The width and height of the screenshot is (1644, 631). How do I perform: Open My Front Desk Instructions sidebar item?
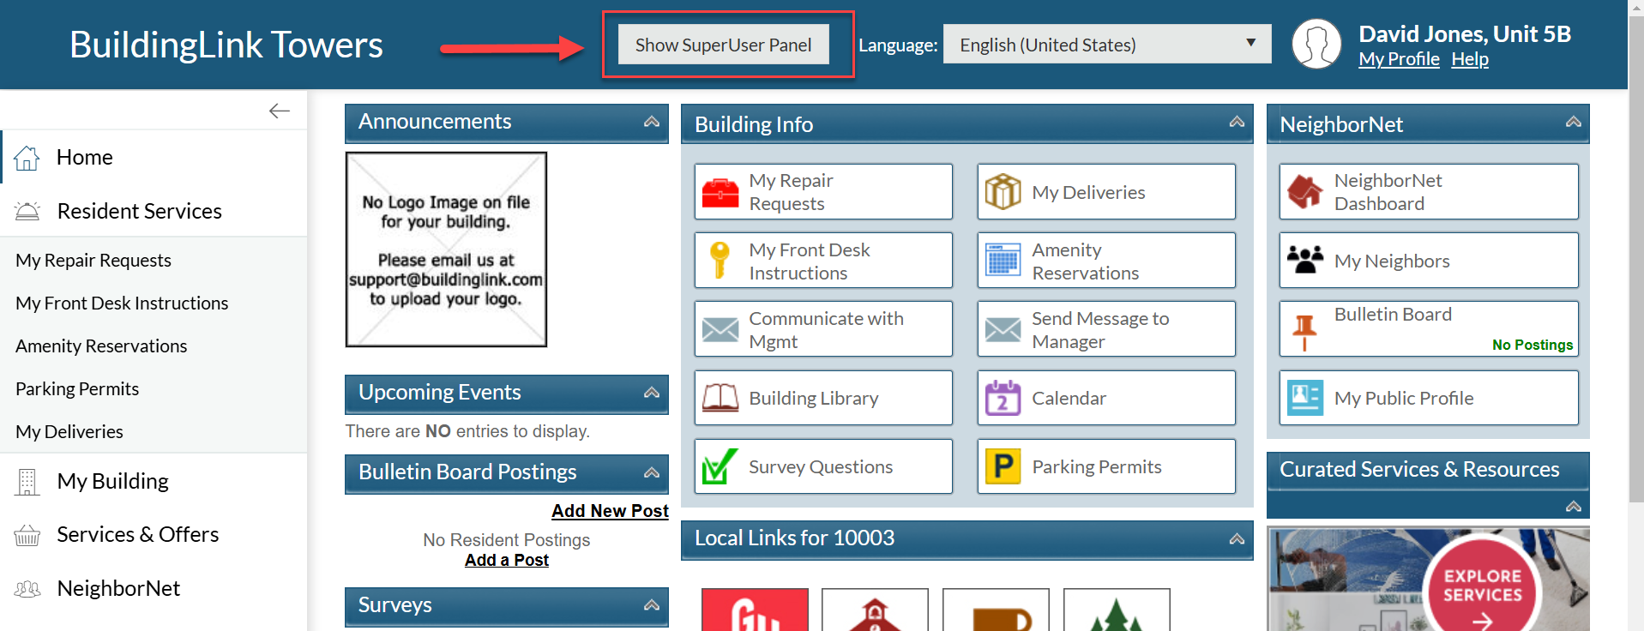coord(122,303)
